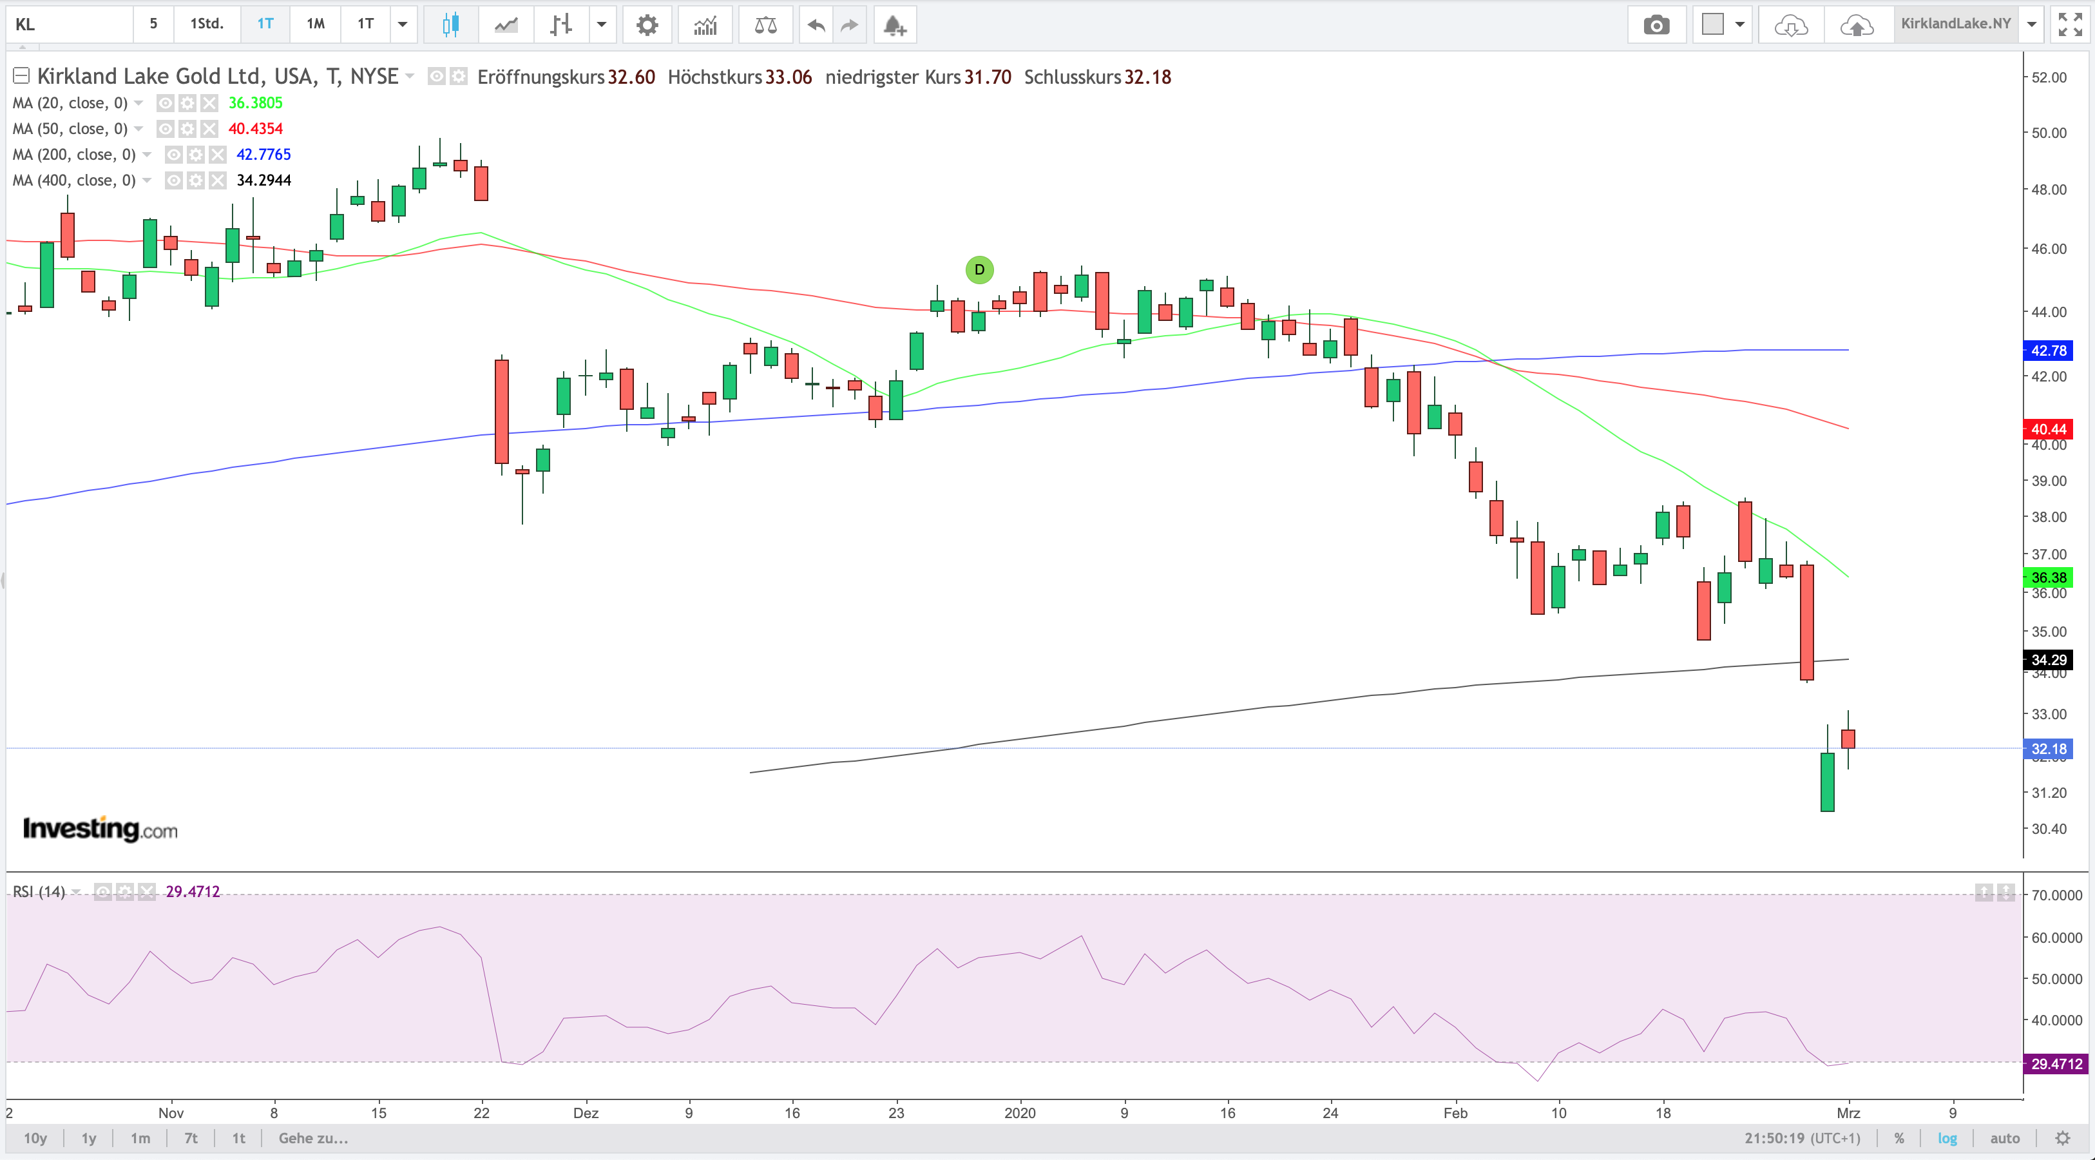This screenshot has height=1160, width=2095.
Task: Expand the KirklandLake.NY layout dropdown
Action: point(2032,24)
